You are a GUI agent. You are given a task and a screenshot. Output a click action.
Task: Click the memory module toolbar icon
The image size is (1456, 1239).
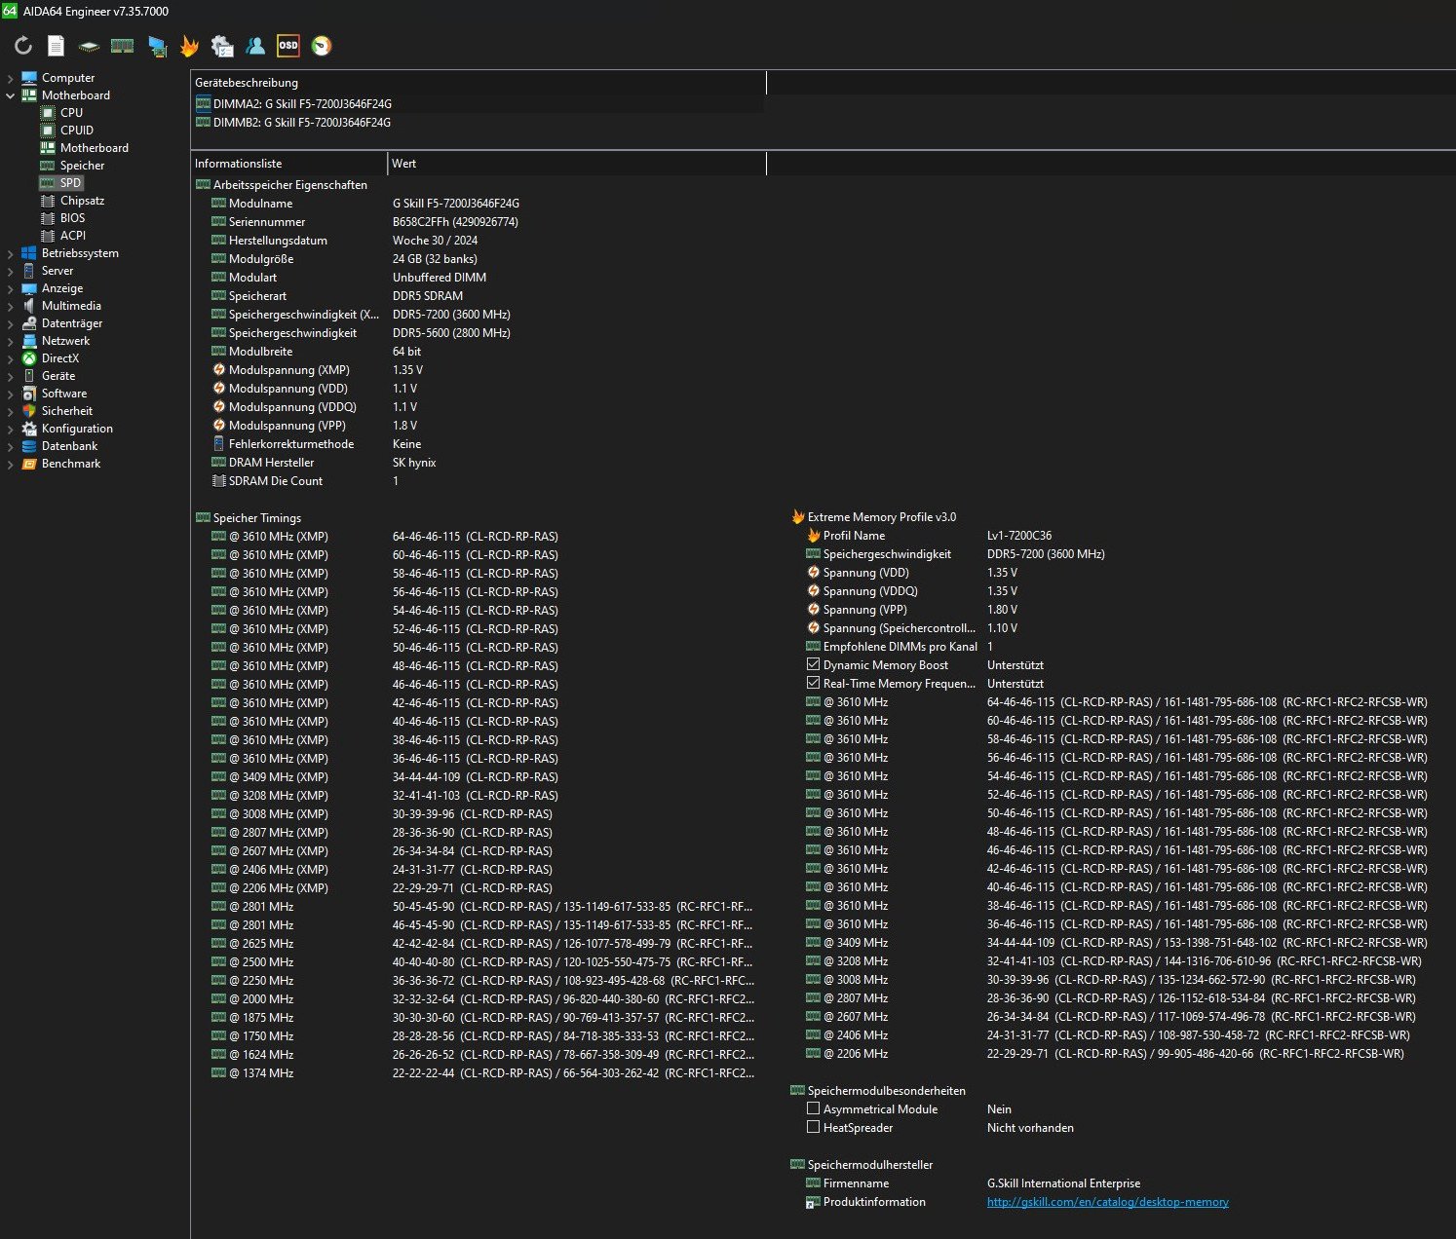pos(122,46)
